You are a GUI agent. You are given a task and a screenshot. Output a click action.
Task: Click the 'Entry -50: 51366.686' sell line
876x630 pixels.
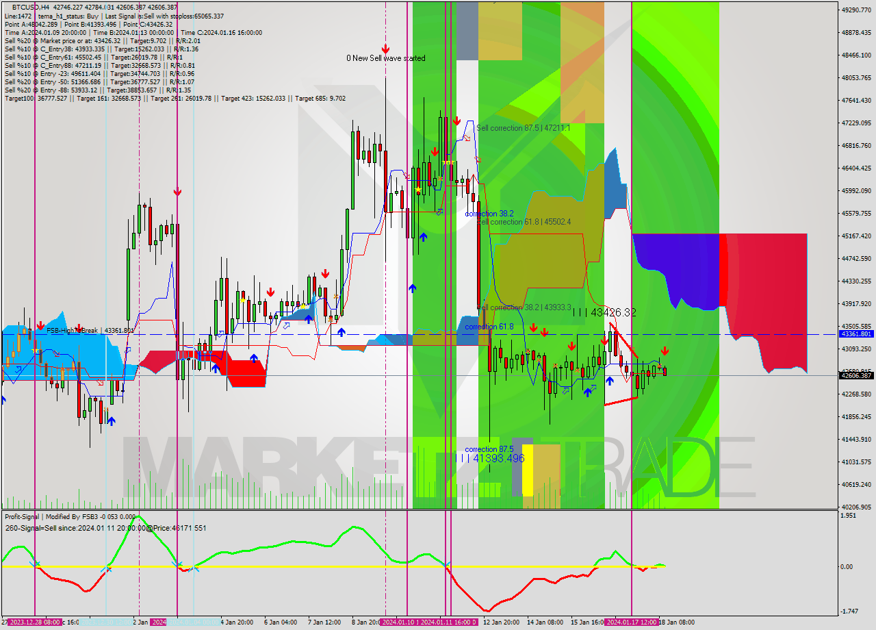tap(99, 81)
